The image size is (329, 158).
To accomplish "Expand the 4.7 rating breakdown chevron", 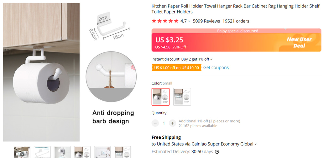I will click(189, 21).
